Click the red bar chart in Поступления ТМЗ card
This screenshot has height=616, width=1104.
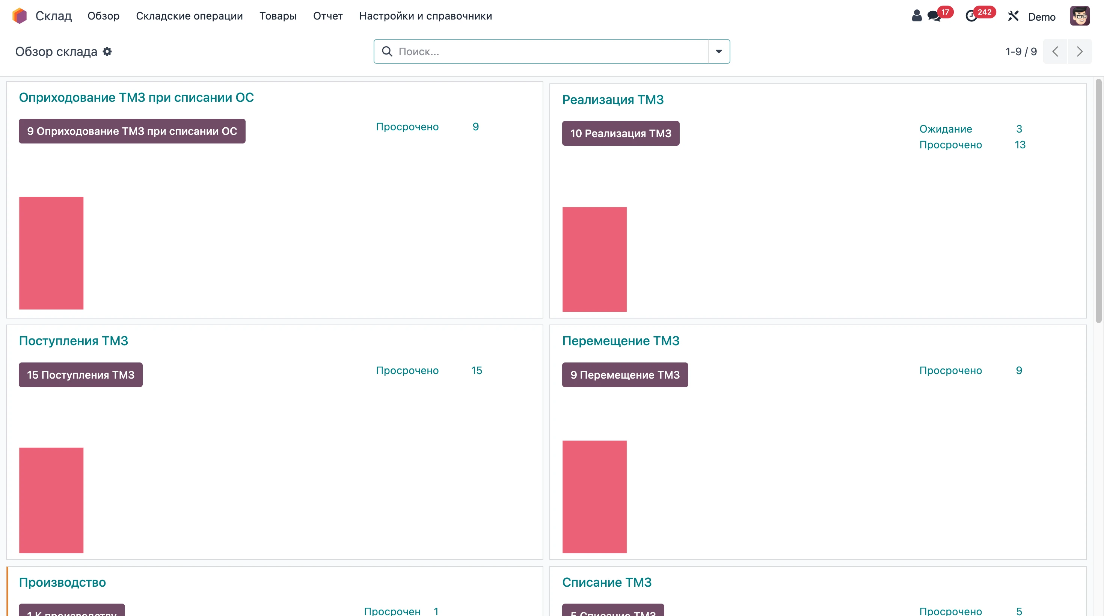pos(51,500)
